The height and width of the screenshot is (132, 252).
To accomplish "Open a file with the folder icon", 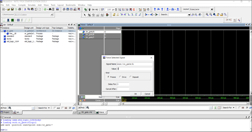I will coord(8,9).
